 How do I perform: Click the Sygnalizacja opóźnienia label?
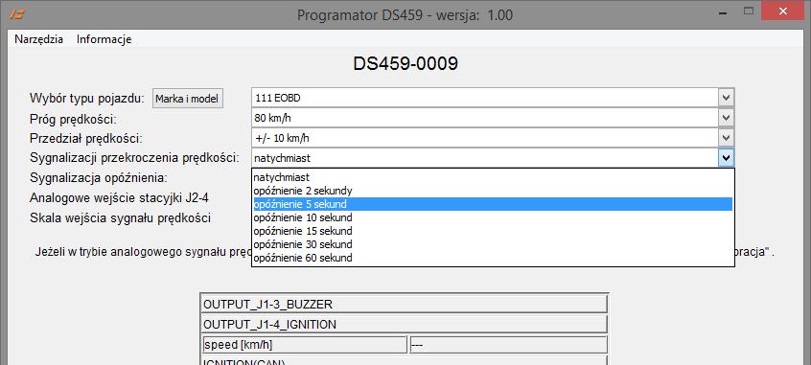coord(99,178)
